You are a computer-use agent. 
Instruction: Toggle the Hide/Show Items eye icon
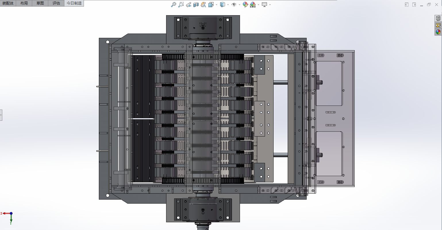pos(234,5)
